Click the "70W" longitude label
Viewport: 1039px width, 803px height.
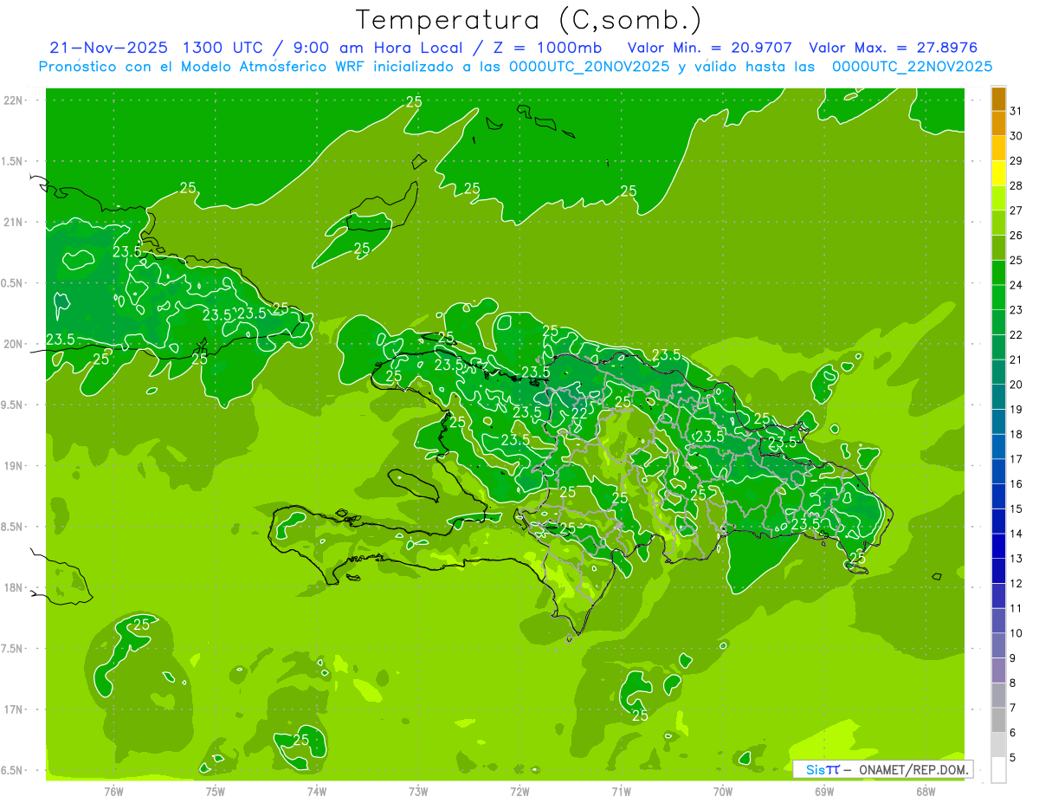pos(723,791)
